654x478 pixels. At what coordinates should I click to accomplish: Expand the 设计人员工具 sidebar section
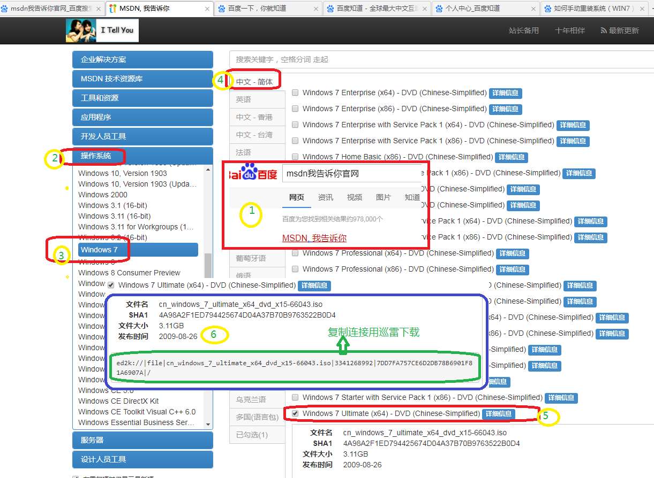(142, 459)
